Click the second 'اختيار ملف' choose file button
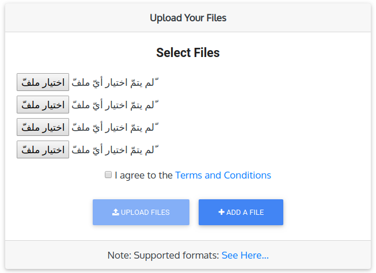Screen dimensions: 376x273 coord(43,105)
